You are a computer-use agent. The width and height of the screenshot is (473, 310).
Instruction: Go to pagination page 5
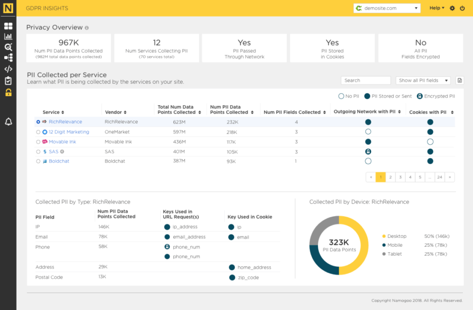click(x=420, y=177)
